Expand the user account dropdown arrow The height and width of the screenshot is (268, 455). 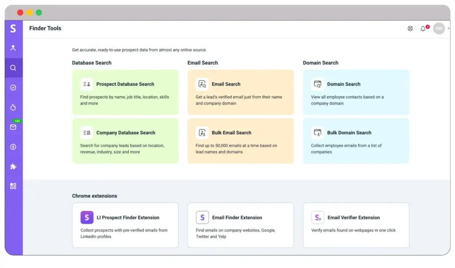pyautogui.click(x=449, y=28)
